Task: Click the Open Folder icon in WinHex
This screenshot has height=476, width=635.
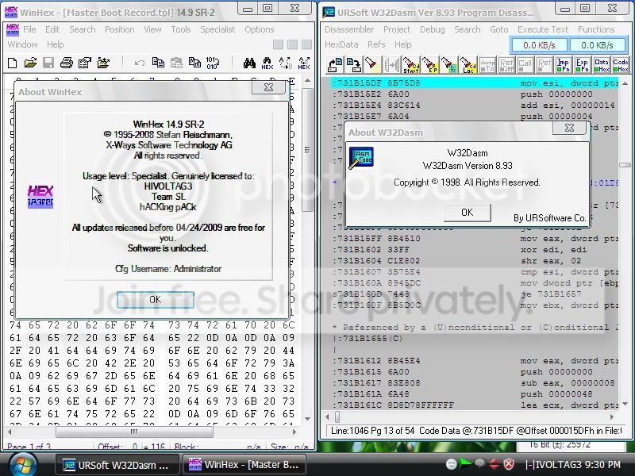Action: 103,63
